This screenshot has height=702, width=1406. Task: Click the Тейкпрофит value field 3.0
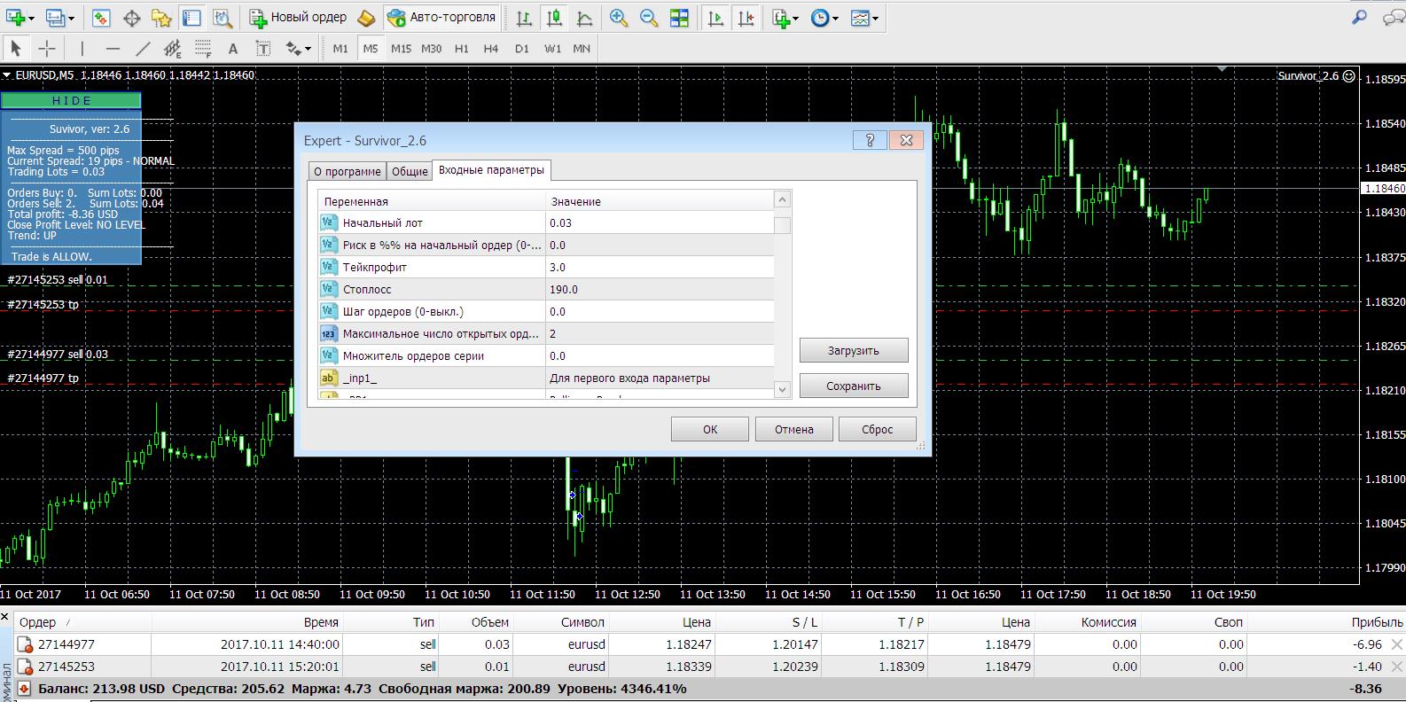pos(660,267)
